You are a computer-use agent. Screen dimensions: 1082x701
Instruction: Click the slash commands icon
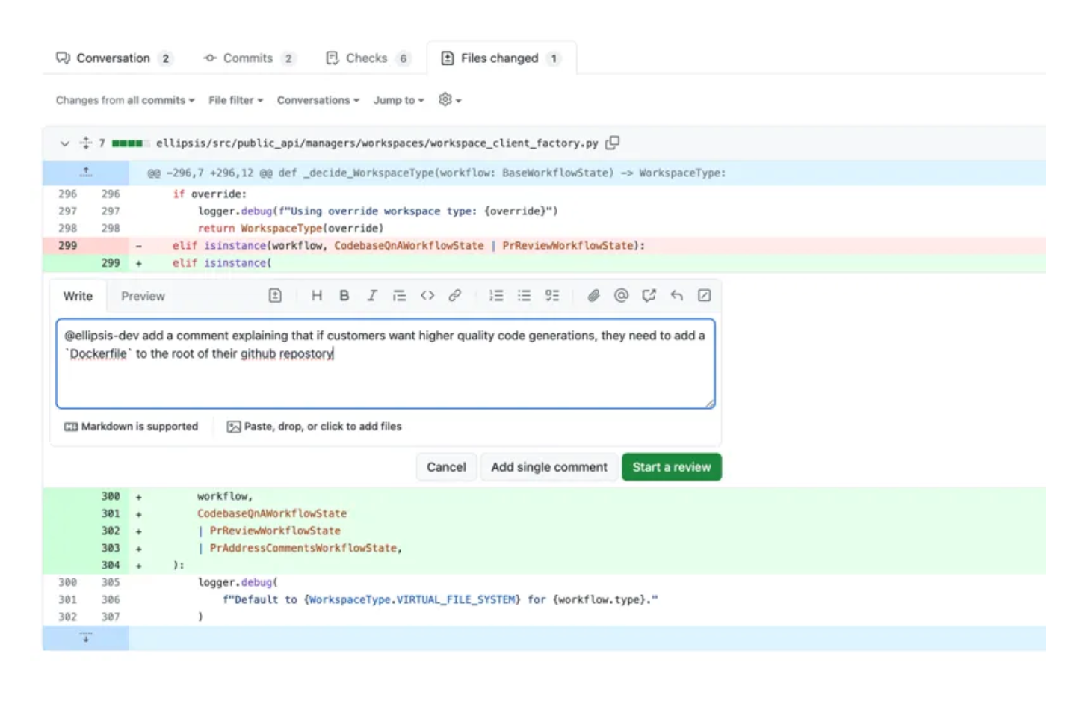[x=704, y=296]
